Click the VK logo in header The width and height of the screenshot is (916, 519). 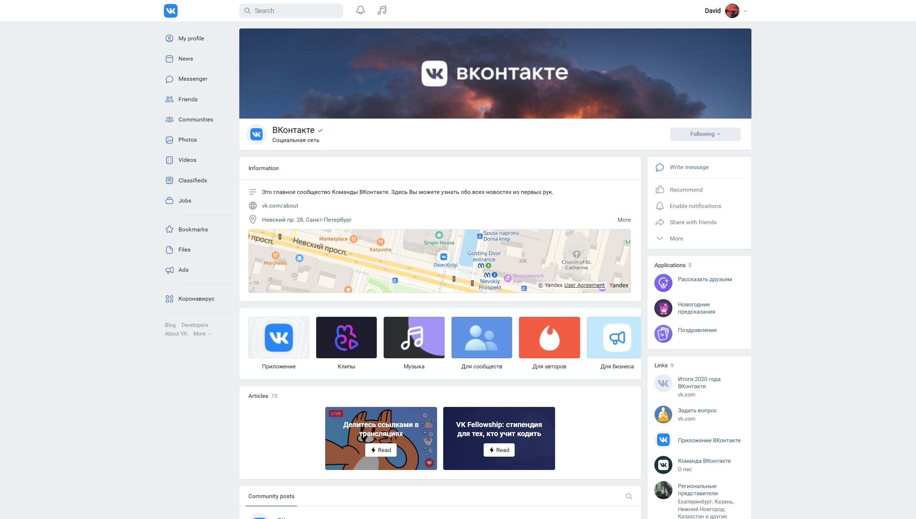(170, 11)
